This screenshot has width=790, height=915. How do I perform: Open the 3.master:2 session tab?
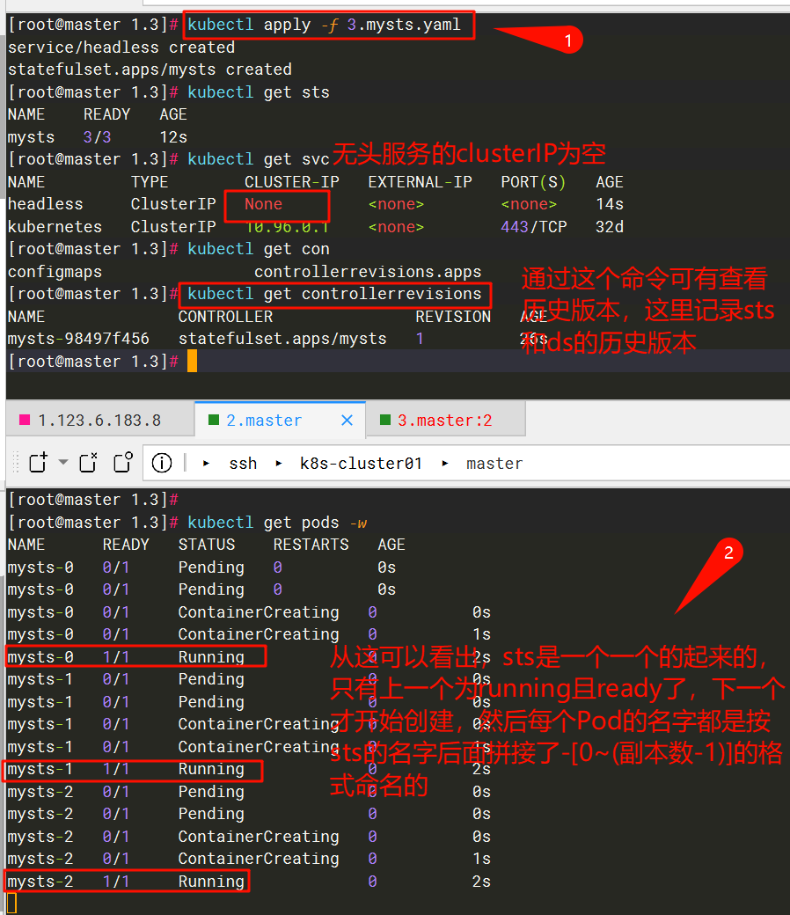(x=445, y=421)
